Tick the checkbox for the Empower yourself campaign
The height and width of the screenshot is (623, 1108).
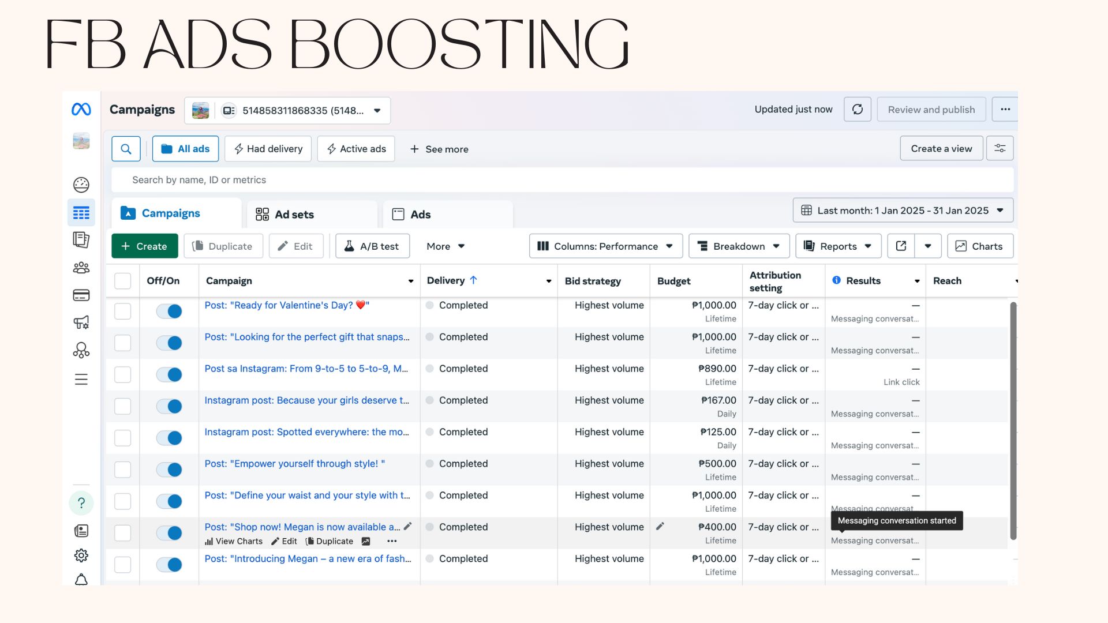point(122,470)
